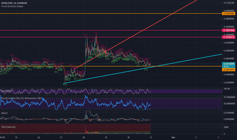This screenshot has height=140, width=237.
Task: Click the 0.32000000 price axis value
Action: click(229, 43)
